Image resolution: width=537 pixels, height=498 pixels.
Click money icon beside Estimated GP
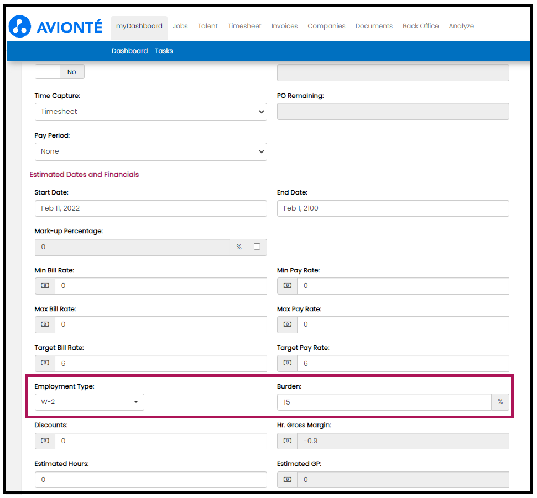287,479
